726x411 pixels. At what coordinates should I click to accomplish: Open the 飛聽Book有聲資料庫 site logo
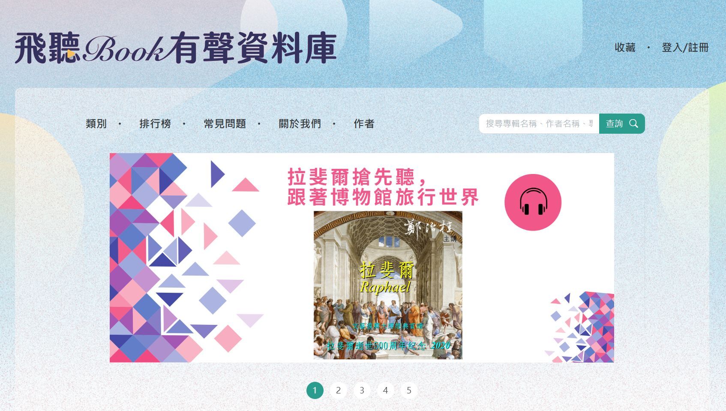(176, 48)
